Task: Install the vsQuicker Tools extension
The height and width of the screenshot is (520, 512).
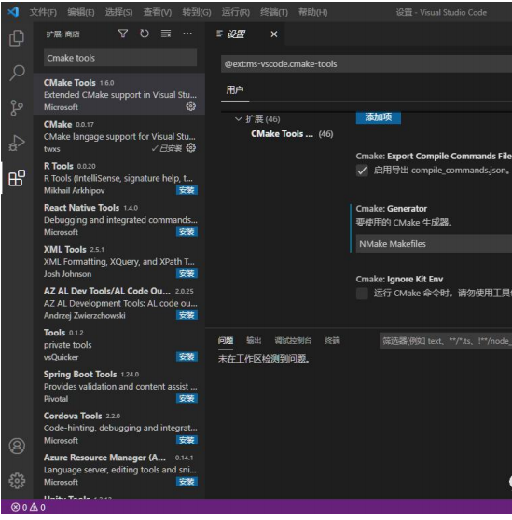Action: (x=187, y=357)
